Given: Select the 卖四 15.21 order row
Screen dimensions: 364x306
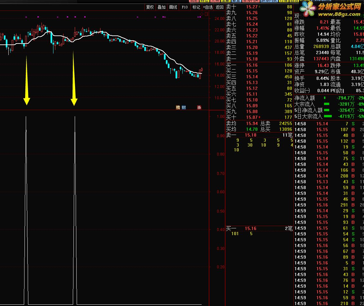Looking at the screenshot, I should (x=259, y=42).
